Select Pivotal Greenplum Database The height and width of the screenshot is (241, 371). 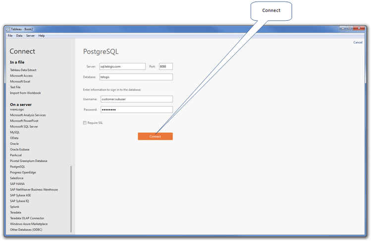click(x=29, y=161)
